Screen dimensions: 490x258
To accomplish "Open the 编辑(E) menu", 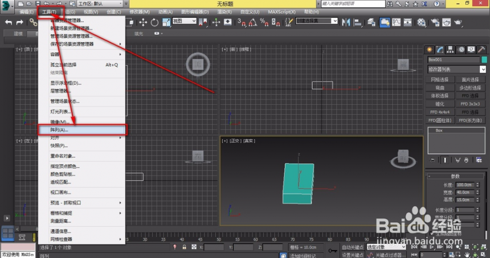I will coord(26,12).
